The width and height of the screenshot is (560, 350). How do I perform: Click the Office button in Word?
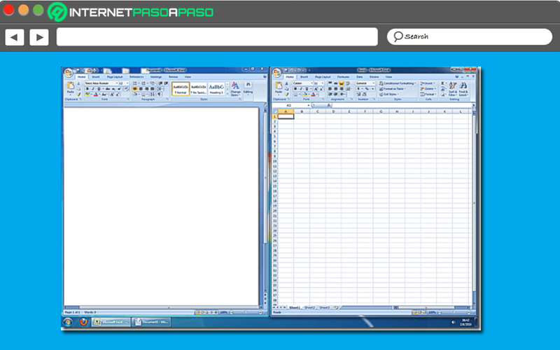pos(68,71)
